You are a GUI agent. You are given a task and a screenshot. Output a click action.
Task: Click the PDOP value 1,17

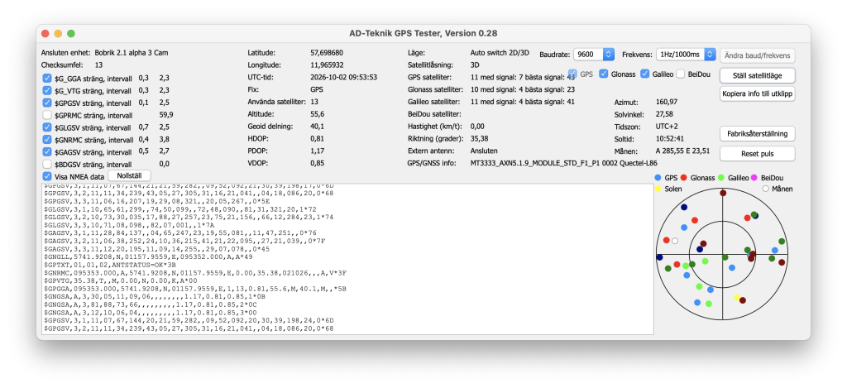point(318,151)
